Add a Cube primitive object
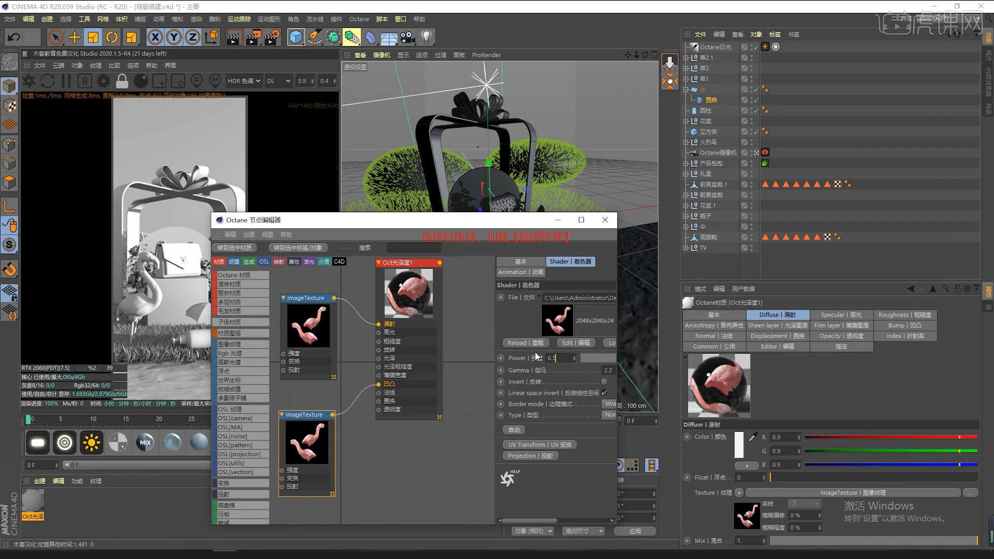994x559 pixels. click(296, 37)
